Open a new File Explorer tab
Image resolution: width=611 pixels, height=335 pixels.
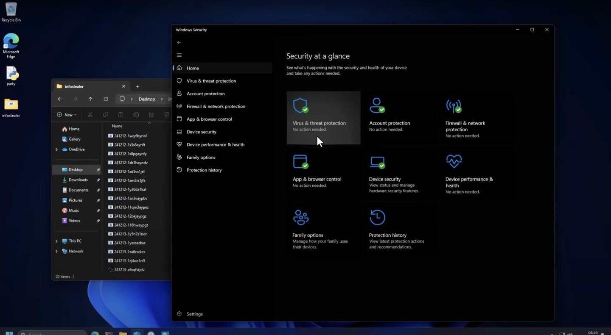point(137,86)
